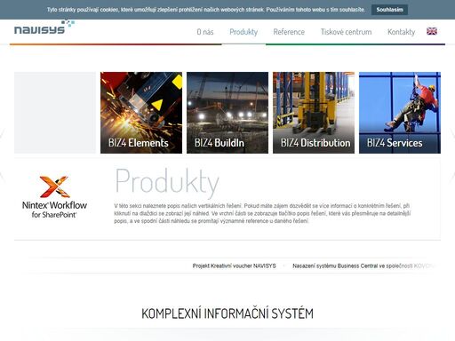Click the Komplexní informační systém heading
455x341 pixels.
[227, 313]
